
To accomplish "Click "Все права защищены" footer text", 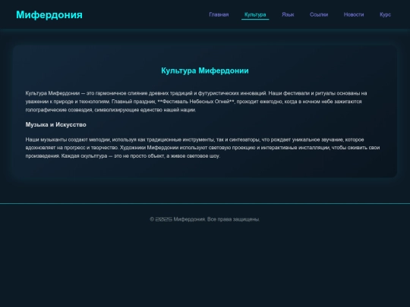I will (233, 219).
